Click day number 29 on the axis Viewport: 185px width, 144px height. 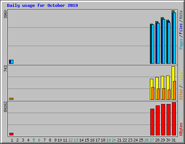coord(163,140)
